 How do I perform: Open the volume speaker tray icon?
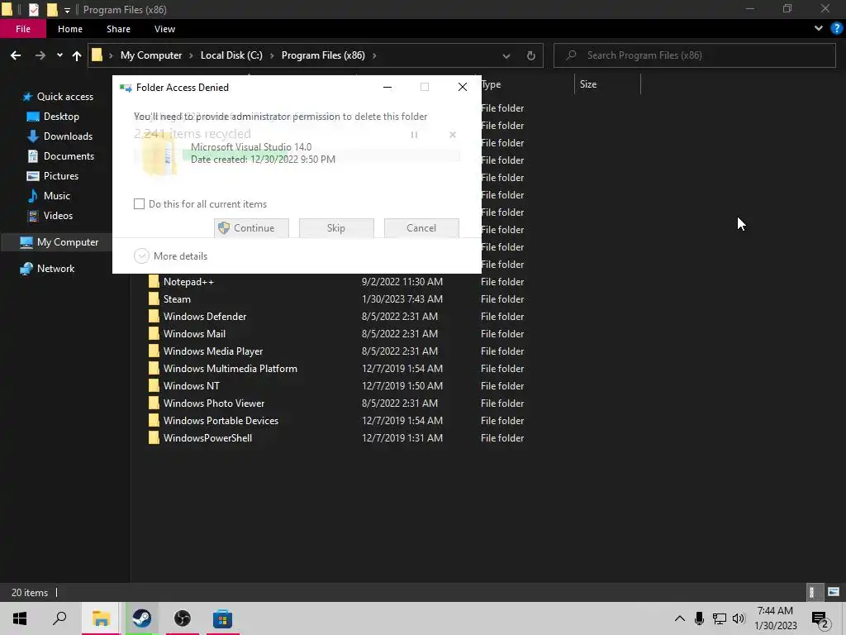click(739, 618)
